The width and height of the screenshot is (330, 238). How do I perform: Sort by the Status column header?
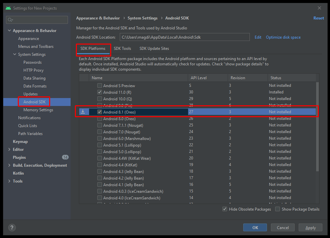click(292, 78)
